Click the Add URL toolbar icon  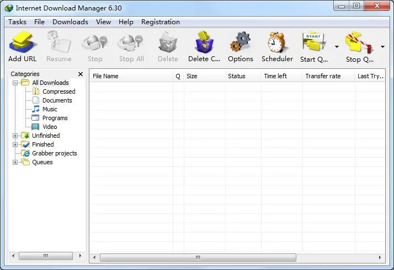click(23, 42)
